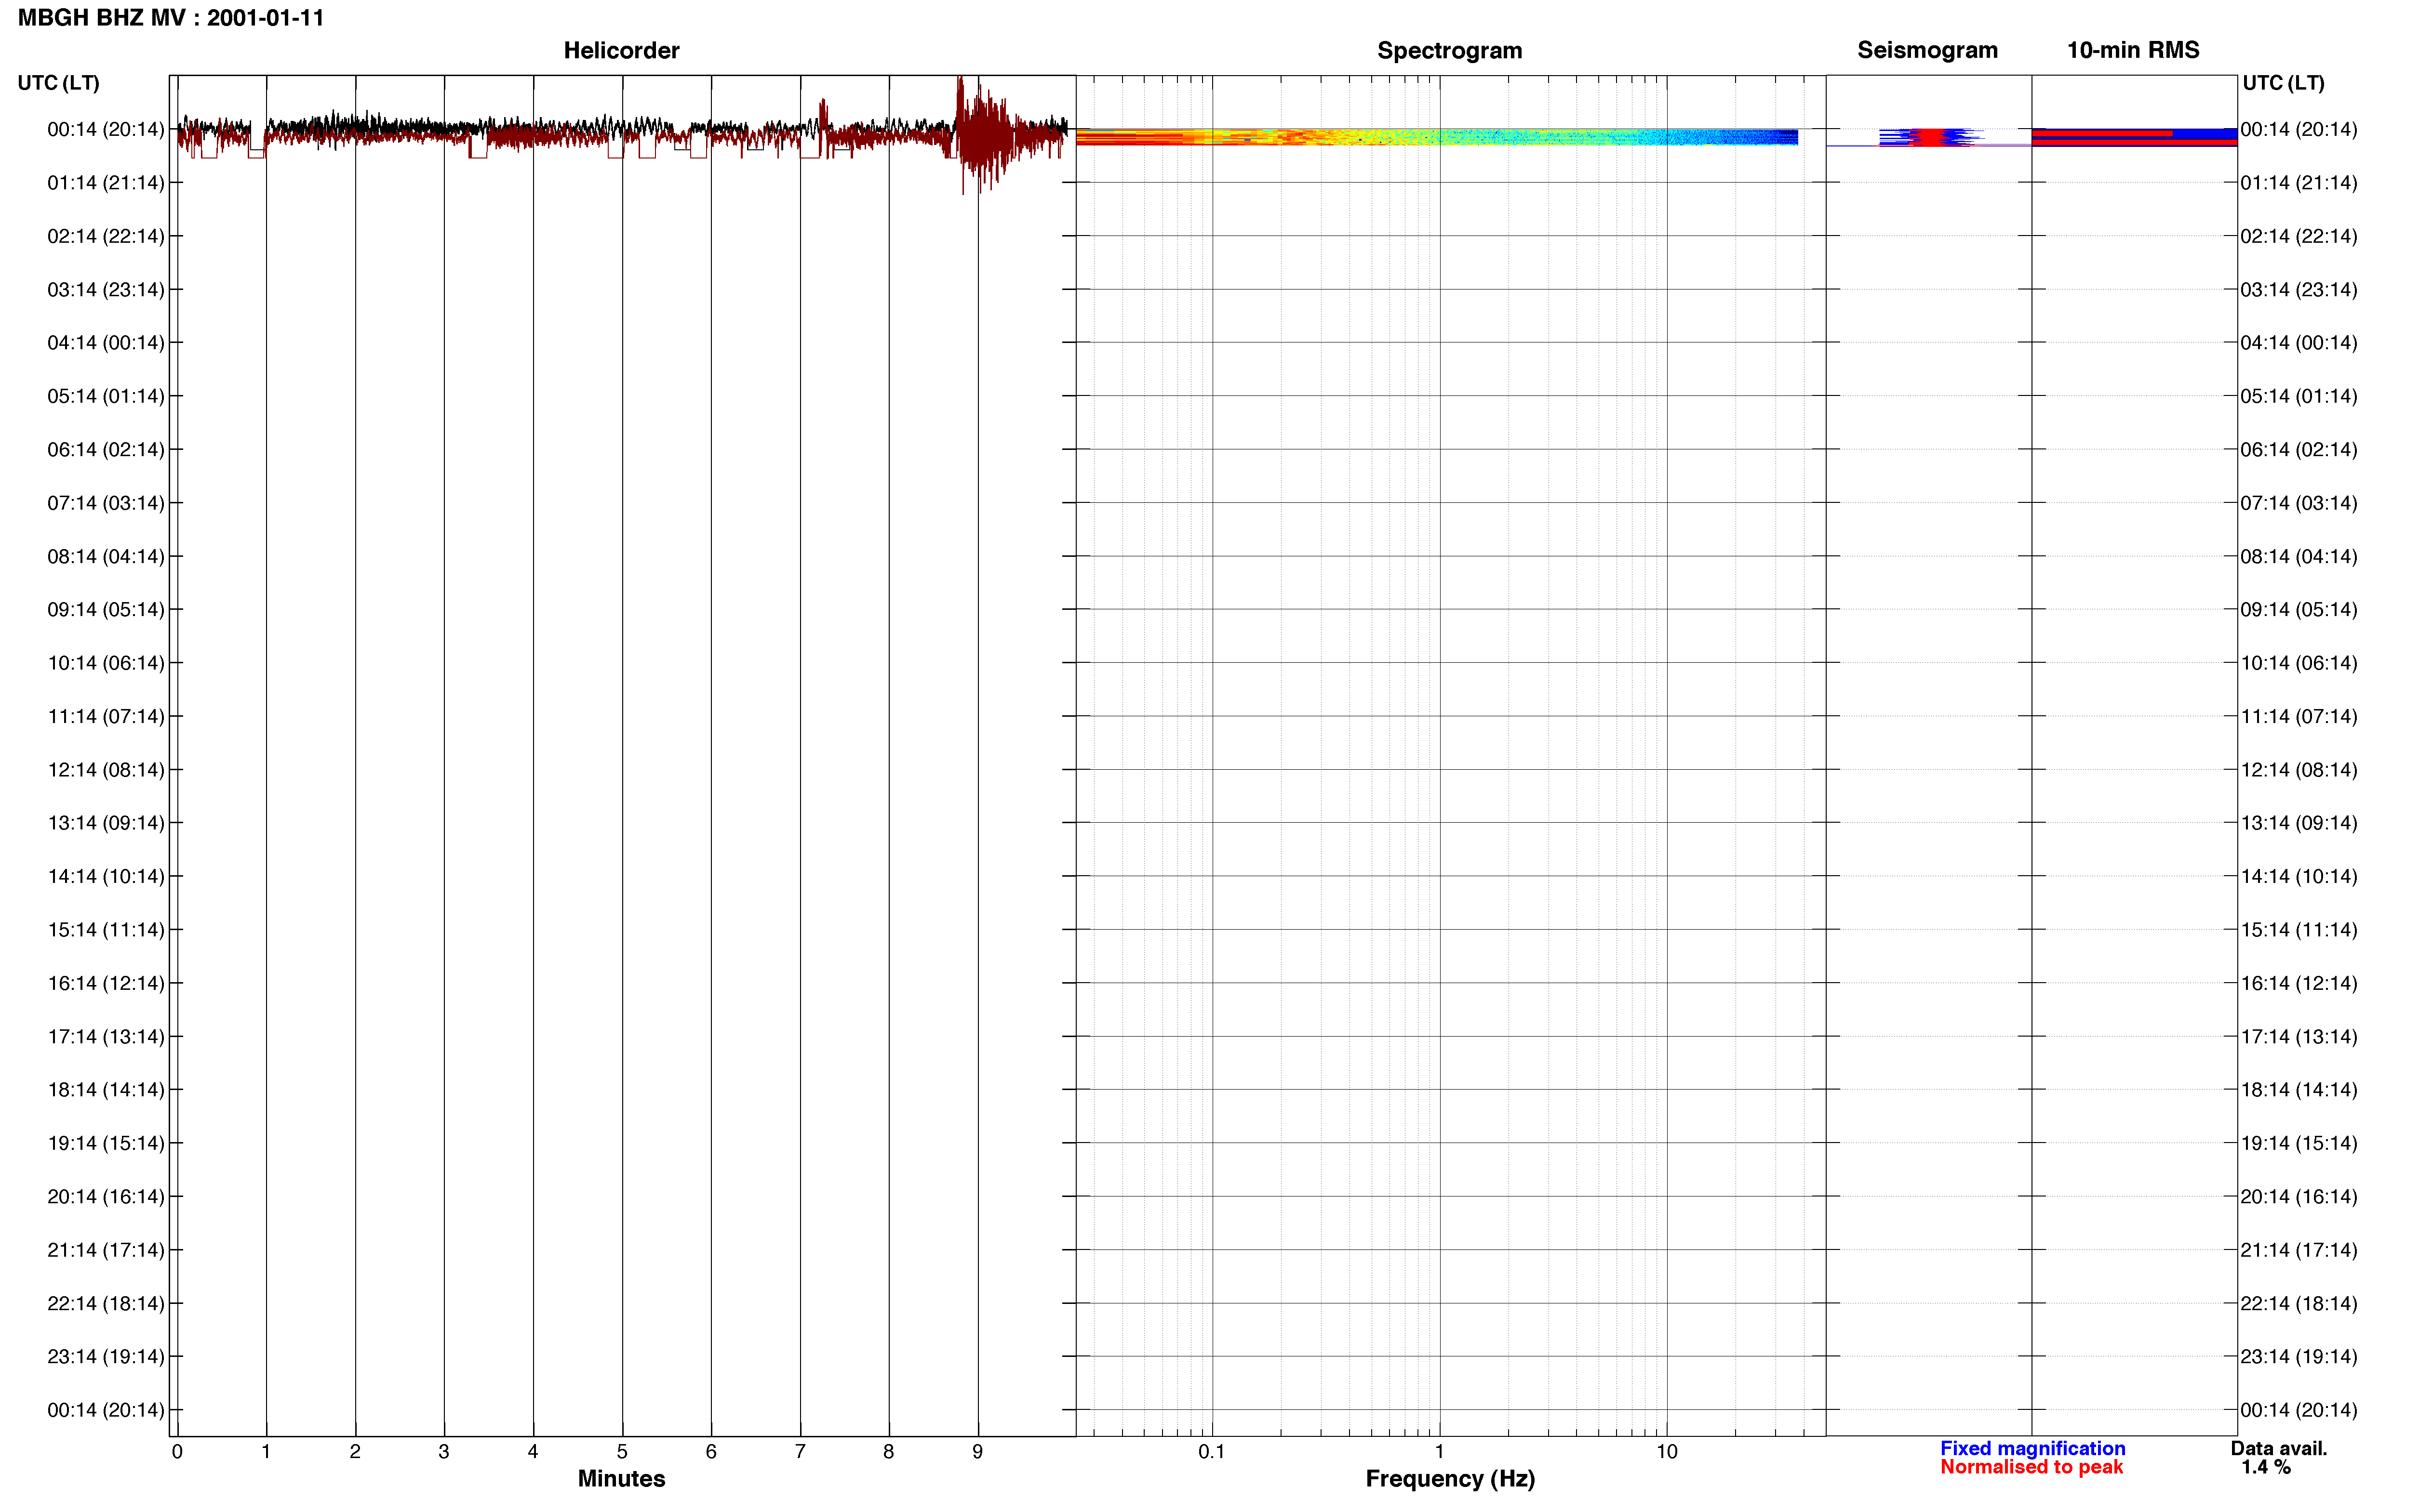The height and width of the screenshot is (1512, 2419).
Task: Click left time label '14:14 (10:14)'
Action: pyautogui.click(x=105, y=876)
